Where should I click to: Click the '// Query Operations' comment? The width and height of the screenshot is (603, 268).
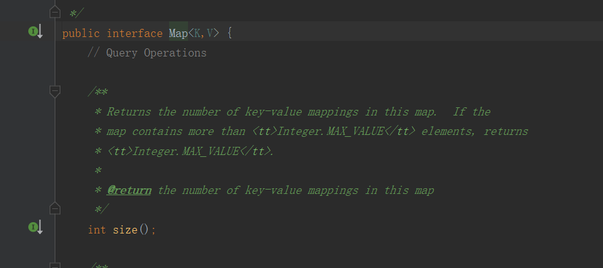coord(147,53)
